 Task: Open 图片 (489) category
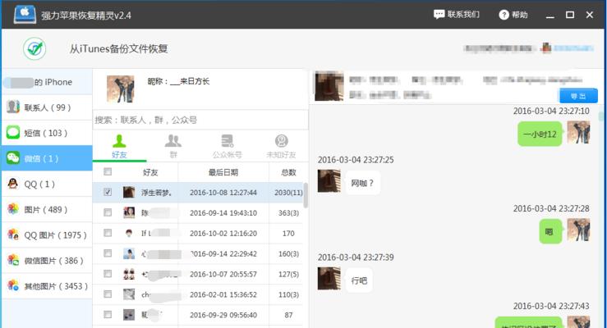47,209
